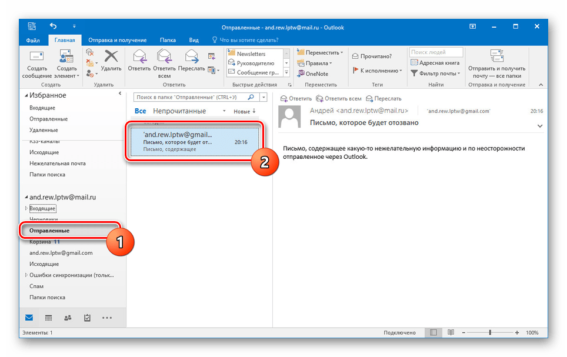Open the search scope dropdown arrow
Image resolution: width=567 pixels, height=357 pixels.
(264, 97)
